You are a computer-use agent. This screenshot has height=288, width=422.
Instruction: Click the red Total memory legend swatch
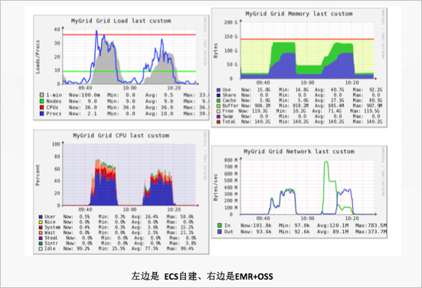pyautogui.click(x=218, y=121)
